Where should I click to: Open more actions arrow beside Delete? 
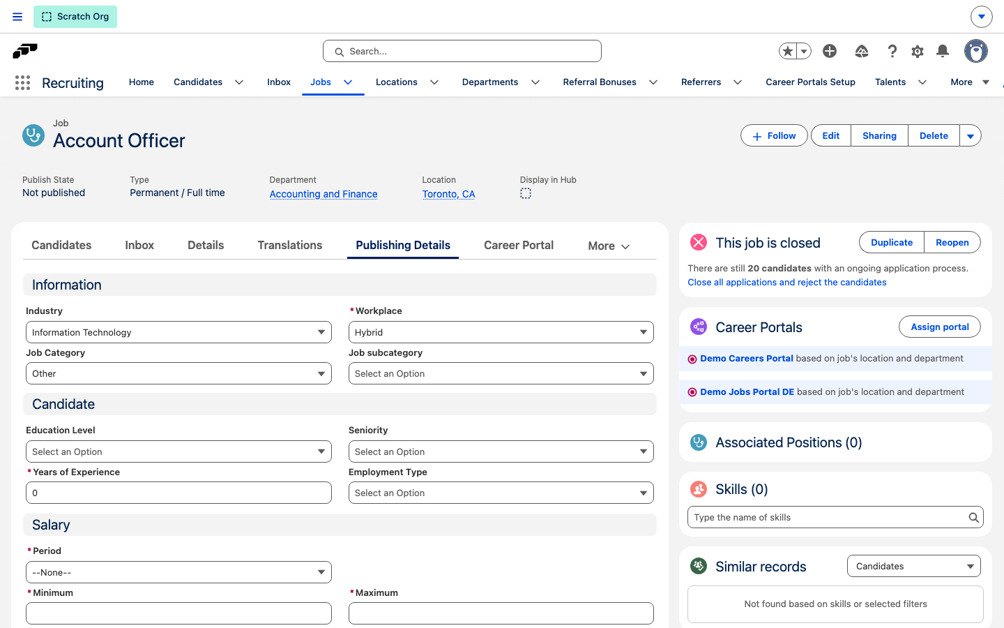coord(971,136)
